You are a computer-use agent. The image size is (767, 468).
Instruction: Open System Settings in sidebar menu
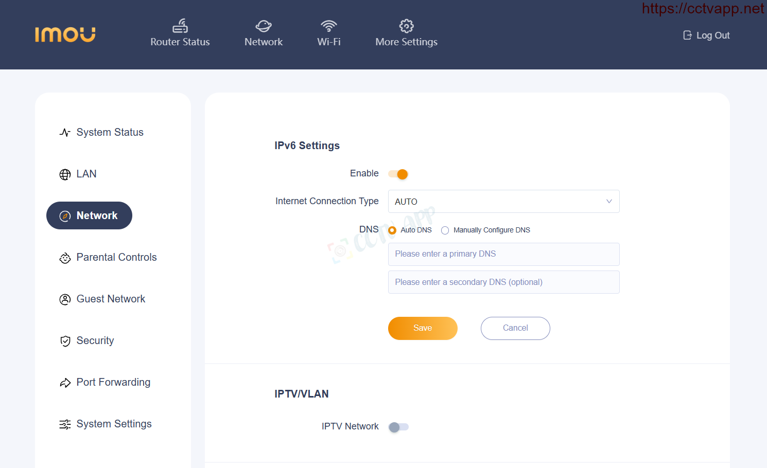[106, 424]
